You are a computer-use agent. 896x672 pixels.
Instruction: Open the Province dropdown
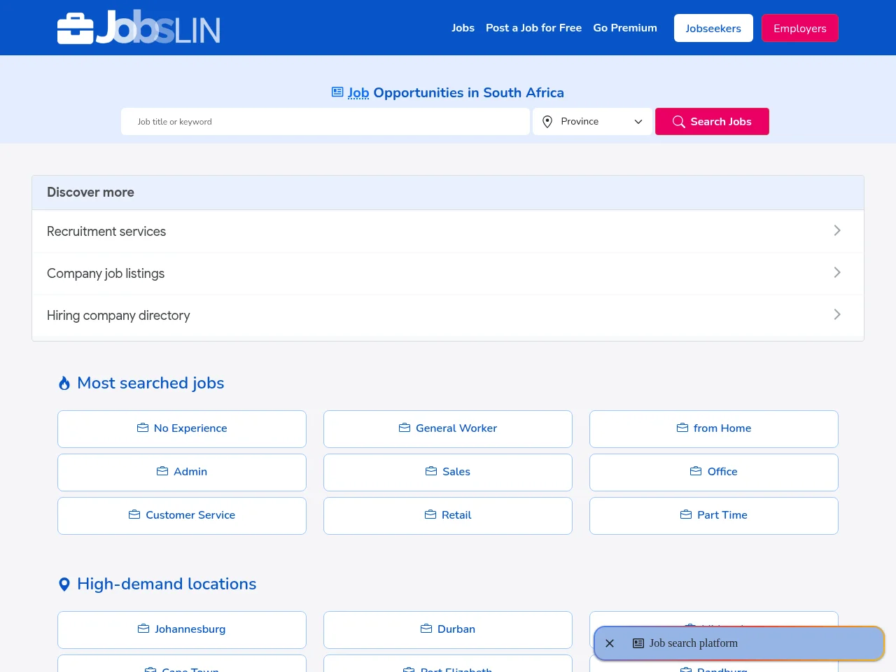[592, 122]
